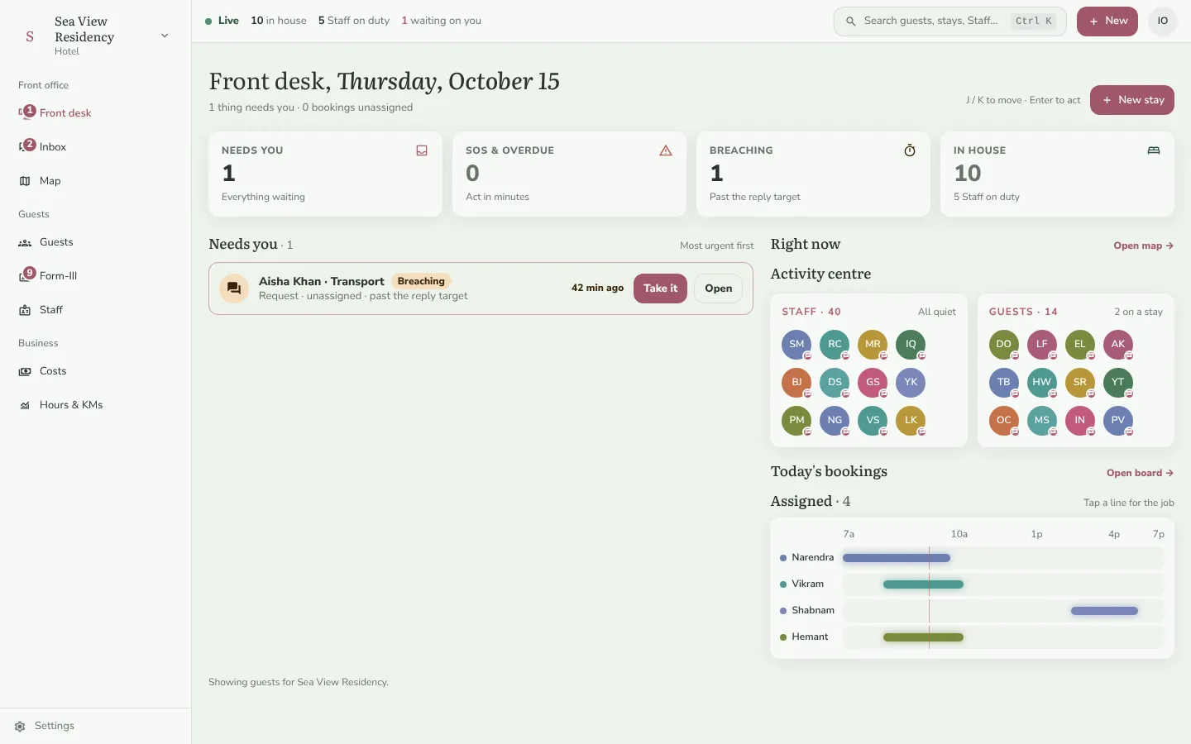The width and height of the screenshot is (1191, 744).
Task: Open the Hours & KMs chart icon
Action: click(25, 405)
